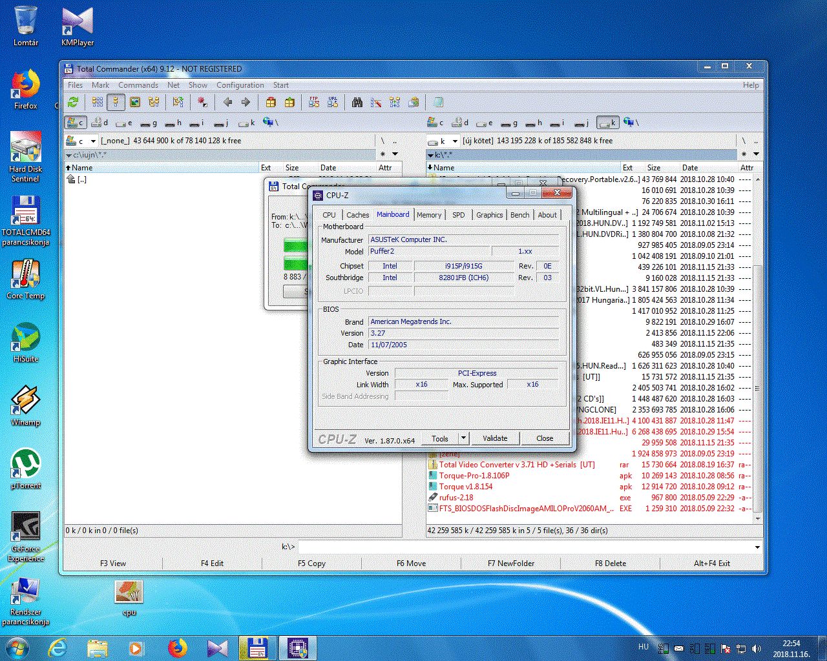
Task: Click the red asterisk invert selection icon
Action: click(203, 102)
